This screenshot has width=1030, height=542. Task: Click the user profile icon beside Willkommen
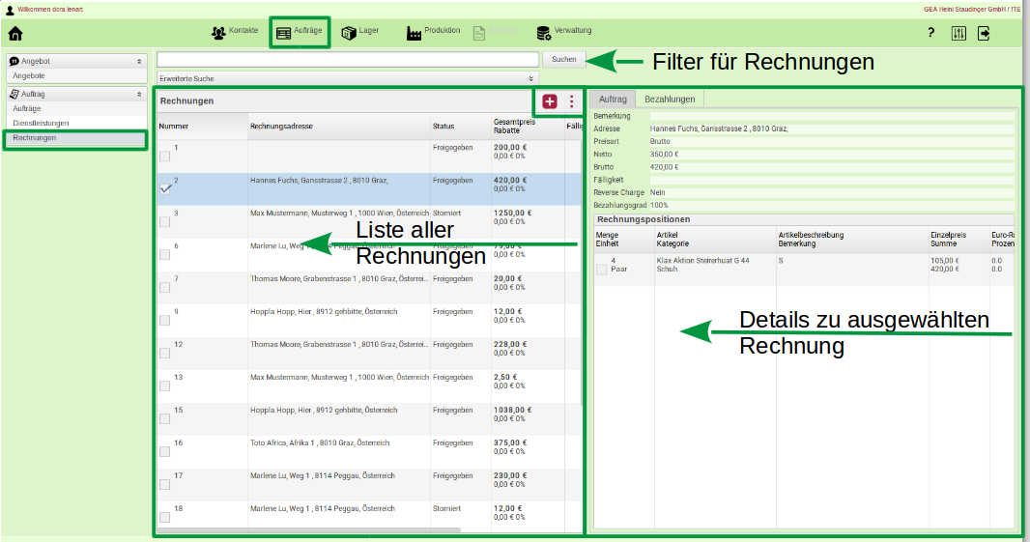tap(10, 10)
